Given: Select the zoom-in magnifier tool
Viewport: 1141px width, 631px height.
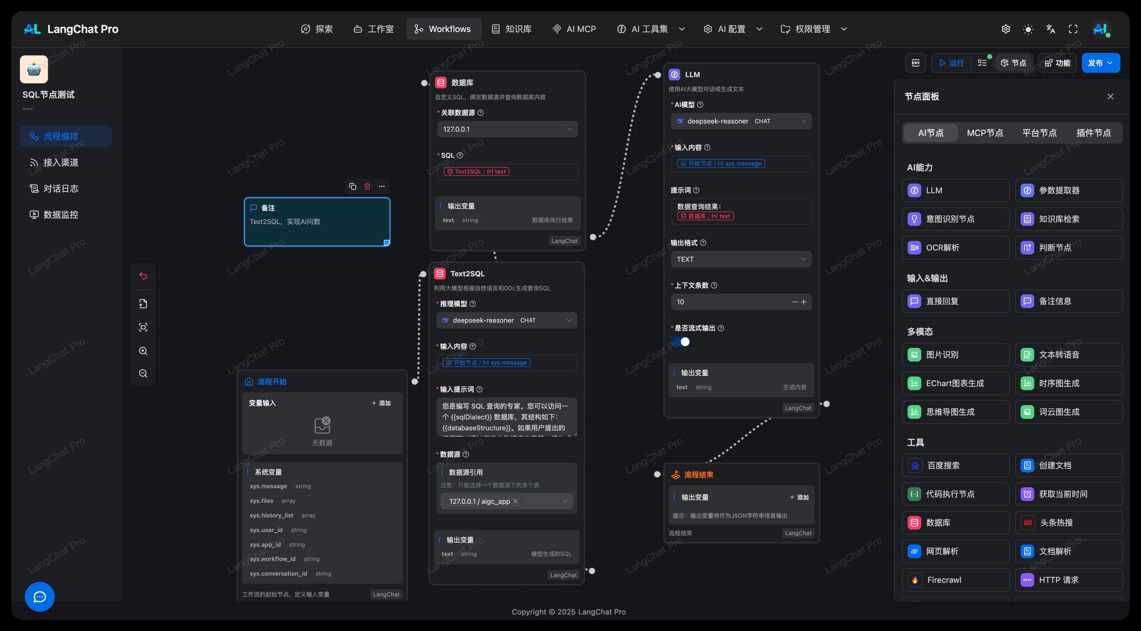Looking at the screenshot, I should pyautogui.click(x=143, y=351).
